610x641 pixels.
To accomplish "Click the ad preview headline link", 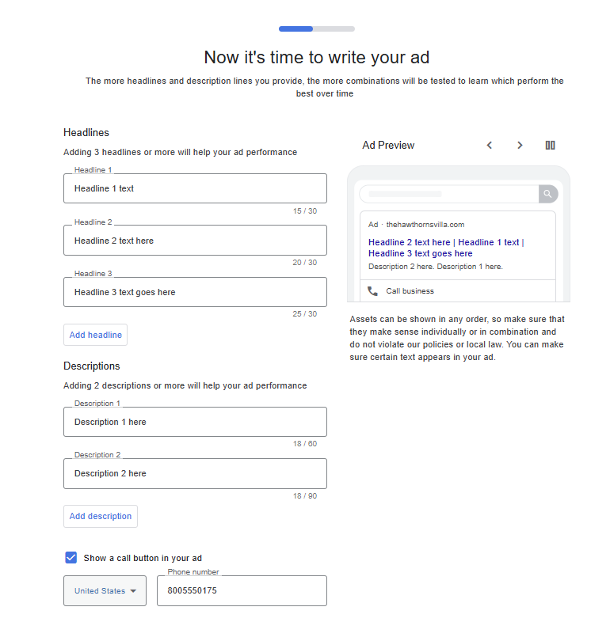I will 446,248.
